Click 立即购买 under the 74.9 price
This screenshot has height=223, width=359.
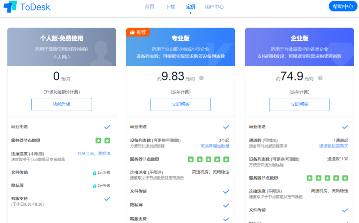tap(299, 104)
